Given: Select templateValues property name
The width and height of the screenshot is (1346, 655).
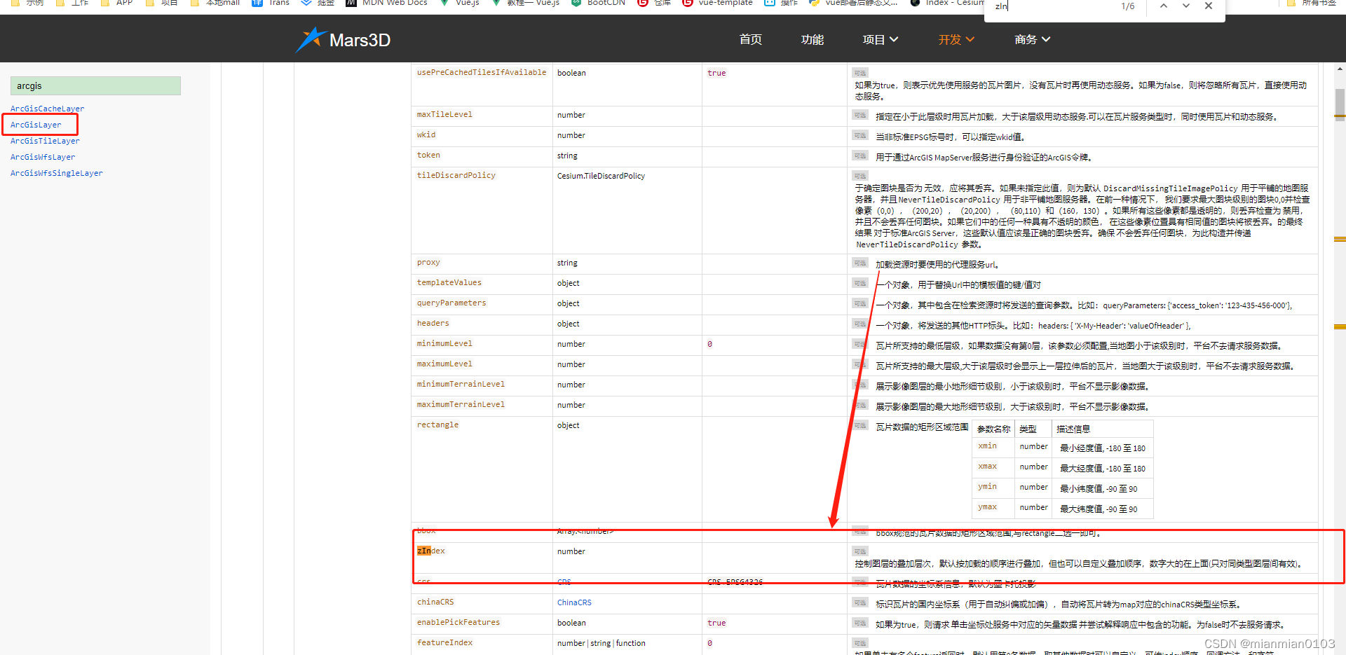Looking at the screenshot, I should [x=449, y=282].
